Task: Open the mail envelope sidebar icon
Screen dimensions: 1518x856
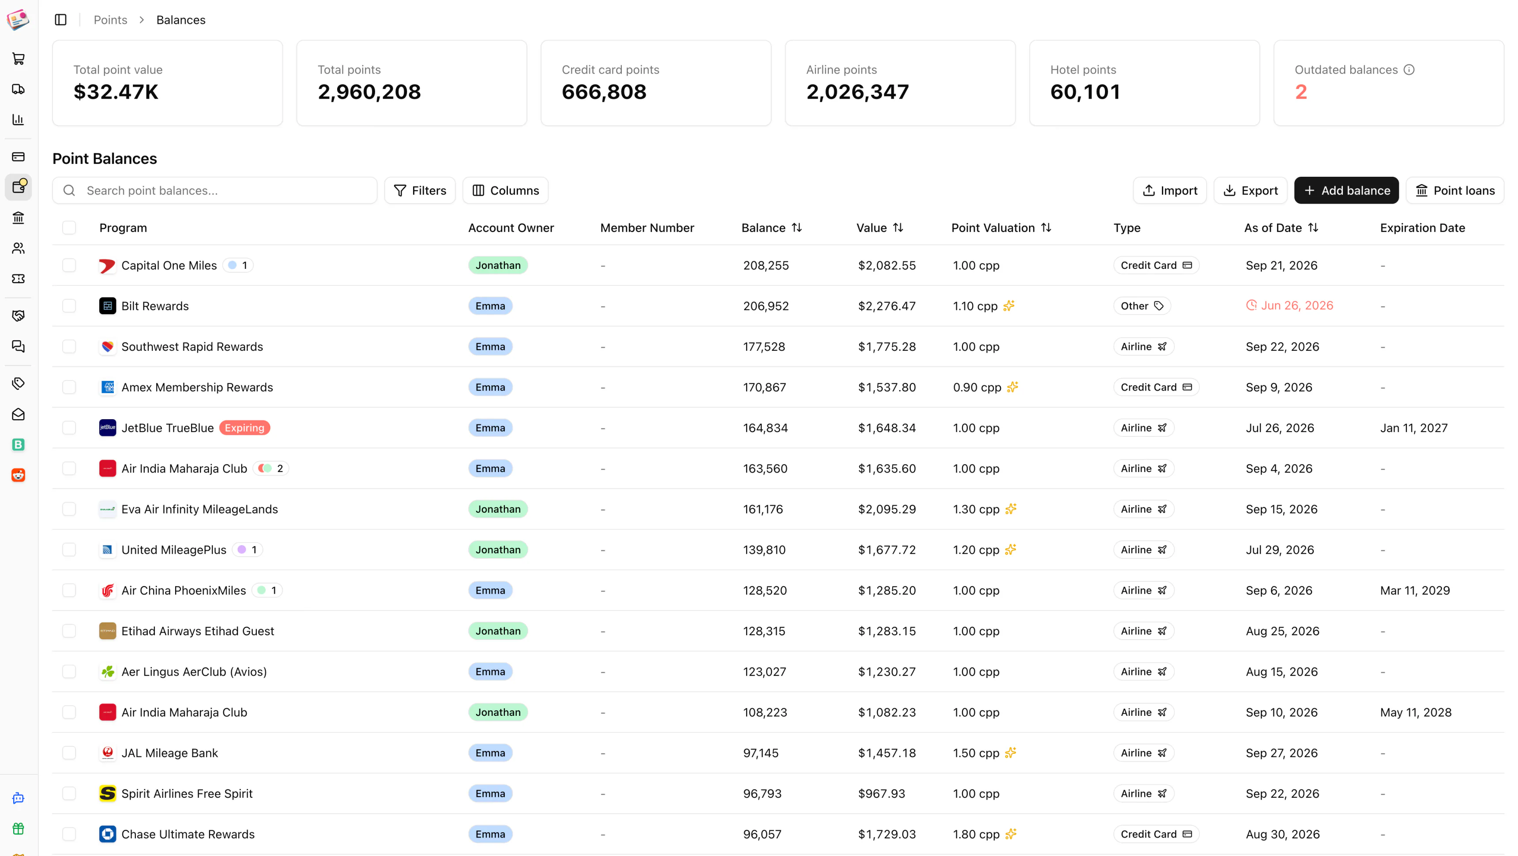Action: click(x=18, y=414)
